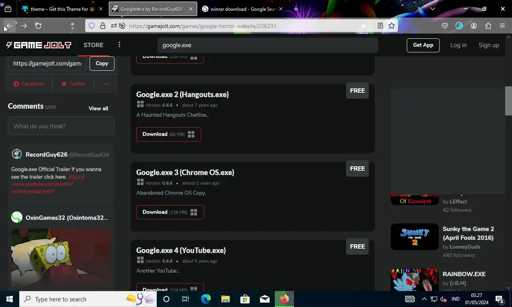The image size is (512, 307).
Task: Copy the game share URL
Action: pos(102,63)
